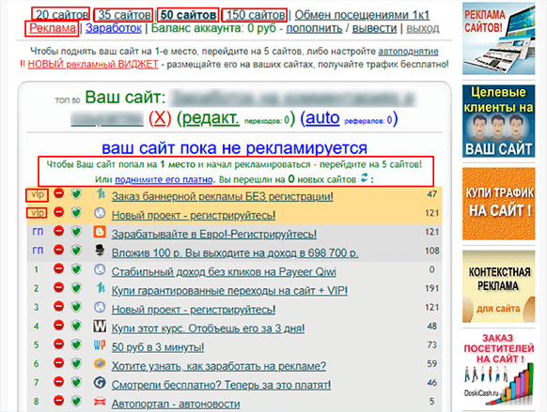Viewport: 547px width, 412px height.
Task: Click the orange favicon next to 'Хотите узнать, как заработать'
Action: tap(100, 363)
